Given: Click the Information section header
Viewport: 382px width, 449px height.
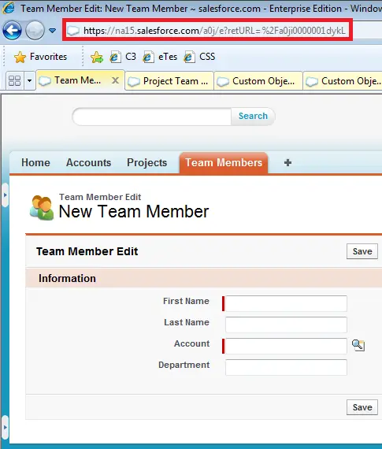Looking at the screenshot, I should point(203,278).
